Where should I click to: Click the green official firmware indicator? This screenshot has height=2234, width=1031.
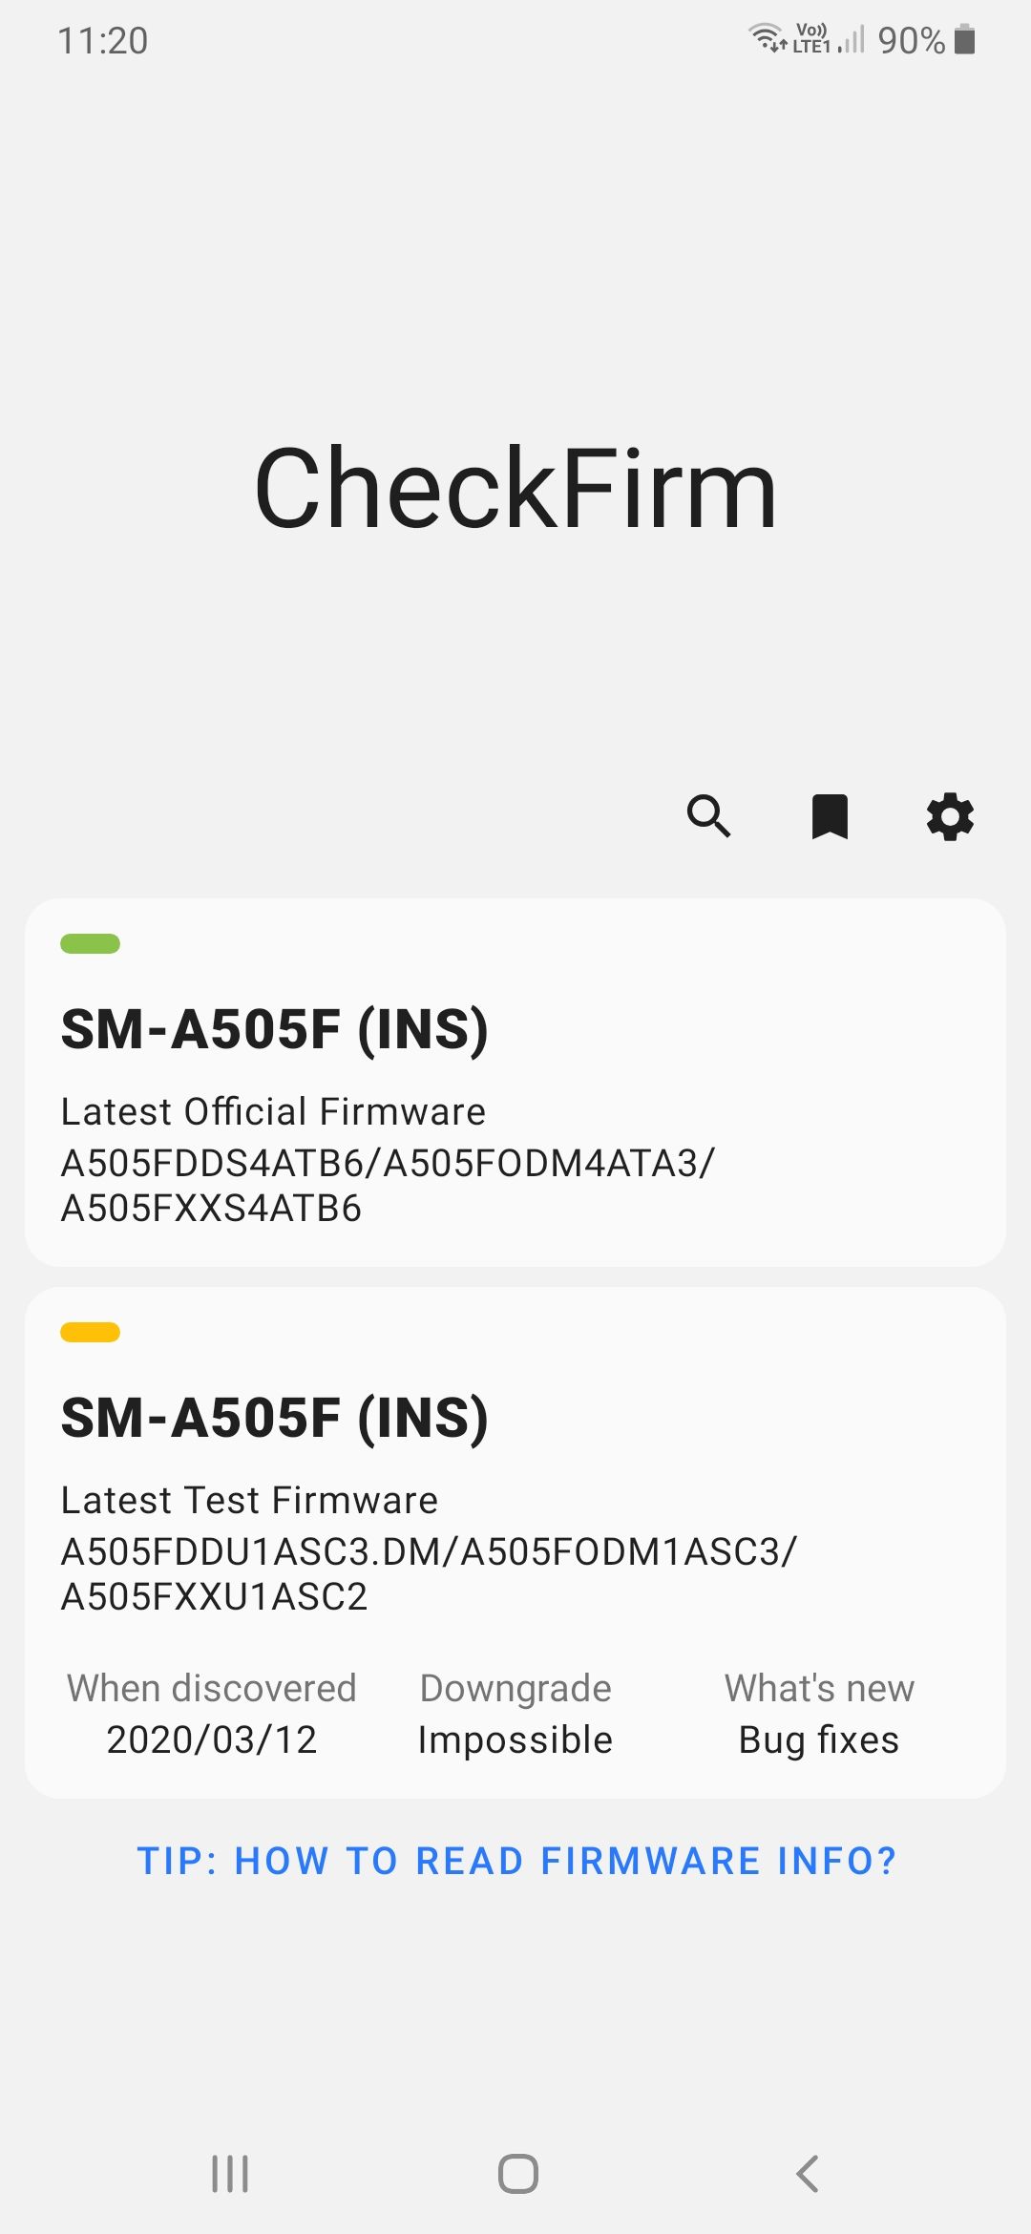tap(90, 944)
